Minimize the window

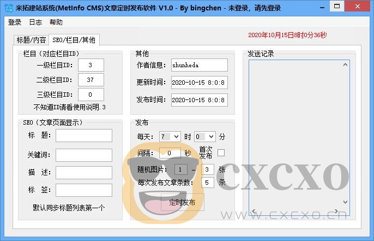[322, 7]
